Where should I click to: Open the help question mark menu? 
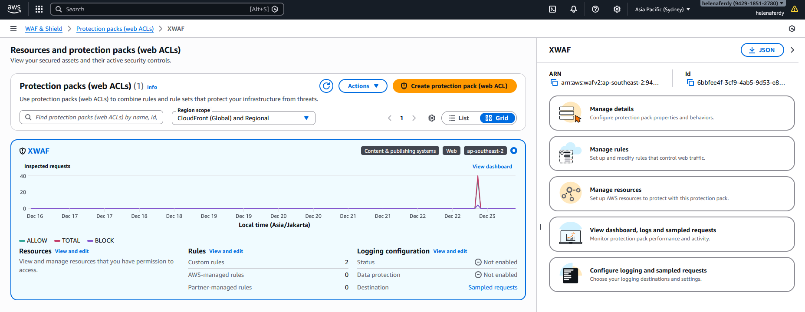pos(595,9)
